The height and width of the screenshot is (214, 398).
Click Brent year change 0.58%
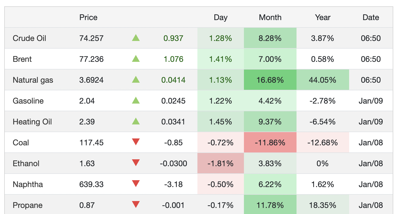pos(323,59)
